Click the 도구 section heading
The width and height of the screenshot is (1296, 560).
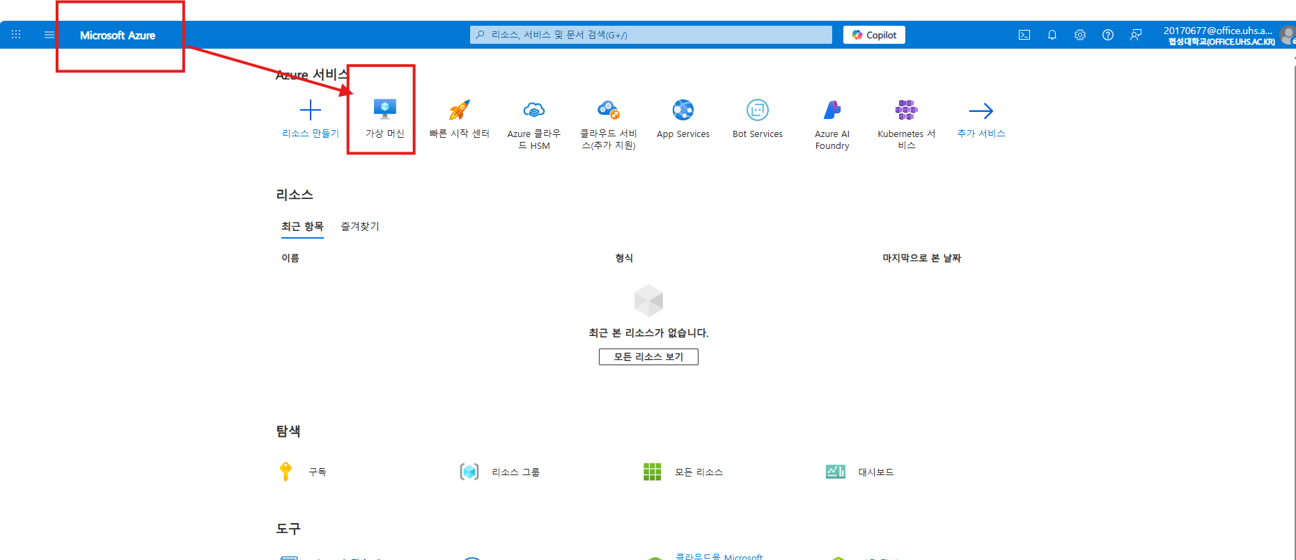(x=288, y=529)
